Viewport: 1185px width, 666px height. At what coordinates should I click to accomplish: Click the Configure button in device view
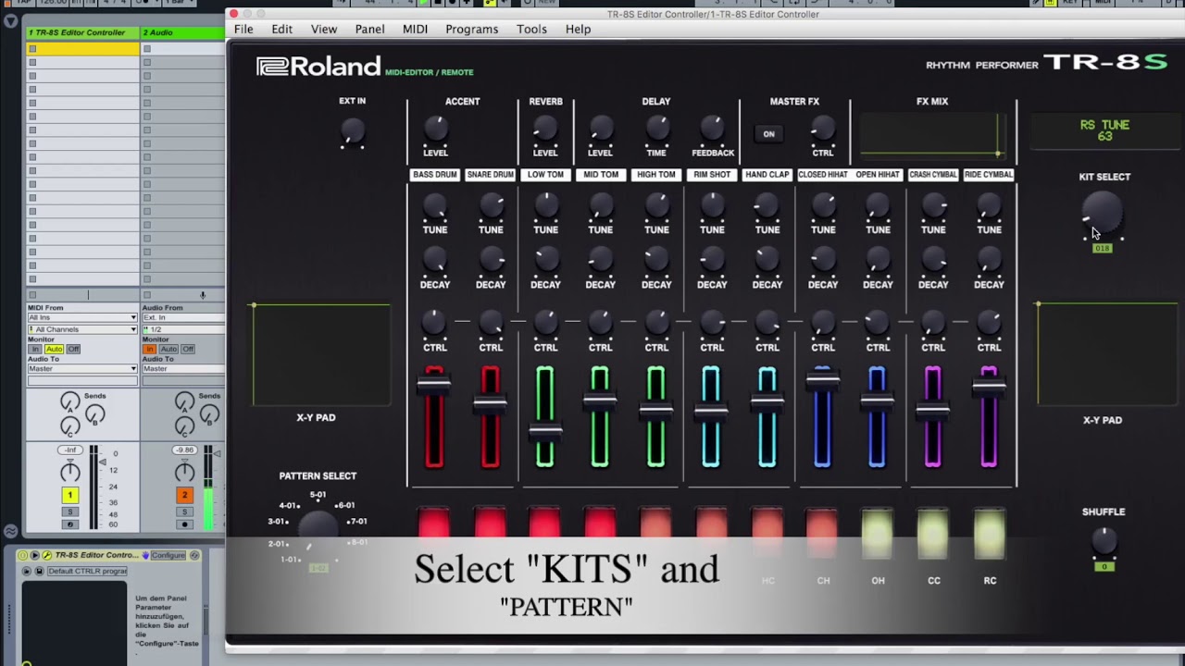[168, 555]
